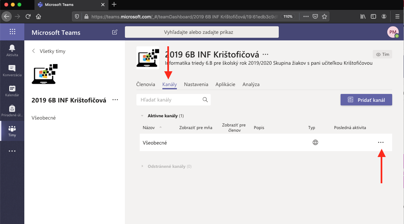404x224 pixels.
Task: Expand the Odstránené kanály section
Action: click(142, 167)
